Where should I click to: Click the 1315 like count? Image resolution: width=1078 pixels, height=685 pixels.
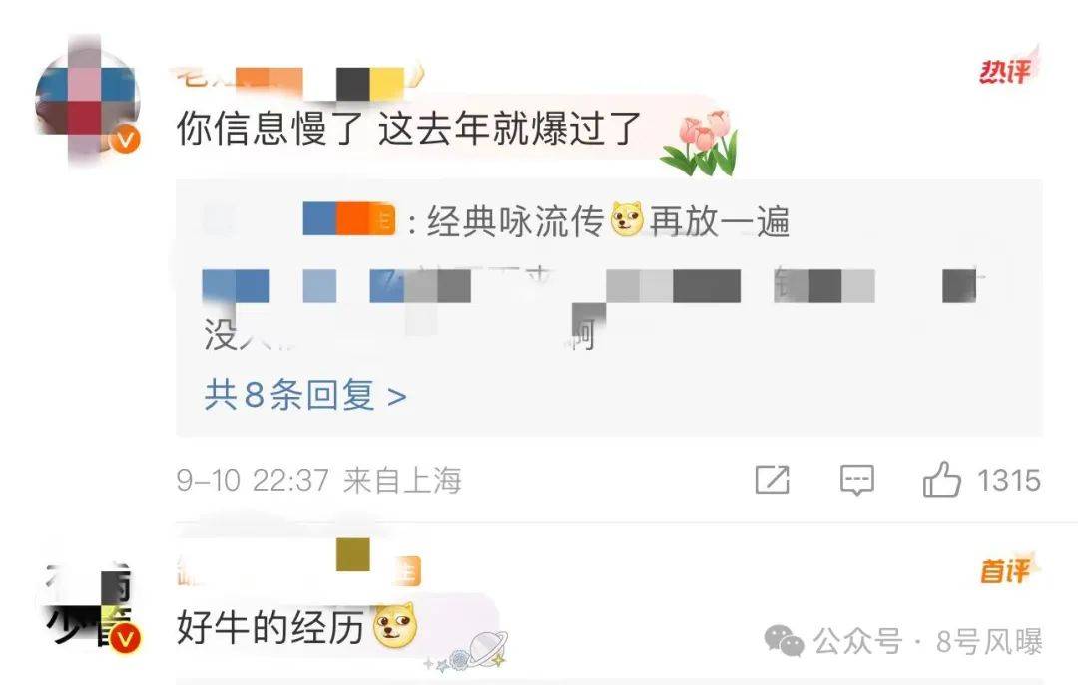click(1008, 480)
